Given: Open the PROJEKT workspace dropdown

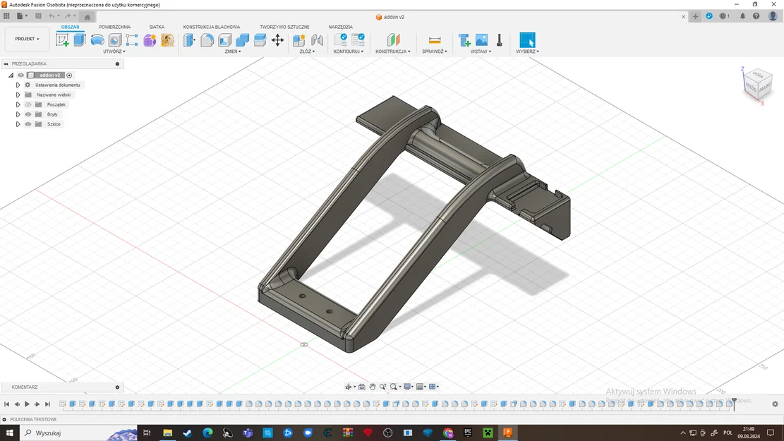Looking at the screenshot, I should 27,39.
